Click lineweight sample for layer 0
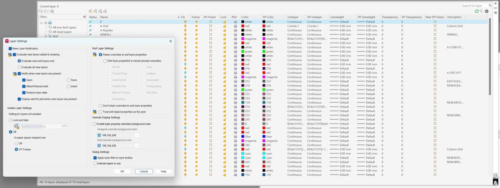The width and height of the screenshot is (500, 188). tap(334, 21)
